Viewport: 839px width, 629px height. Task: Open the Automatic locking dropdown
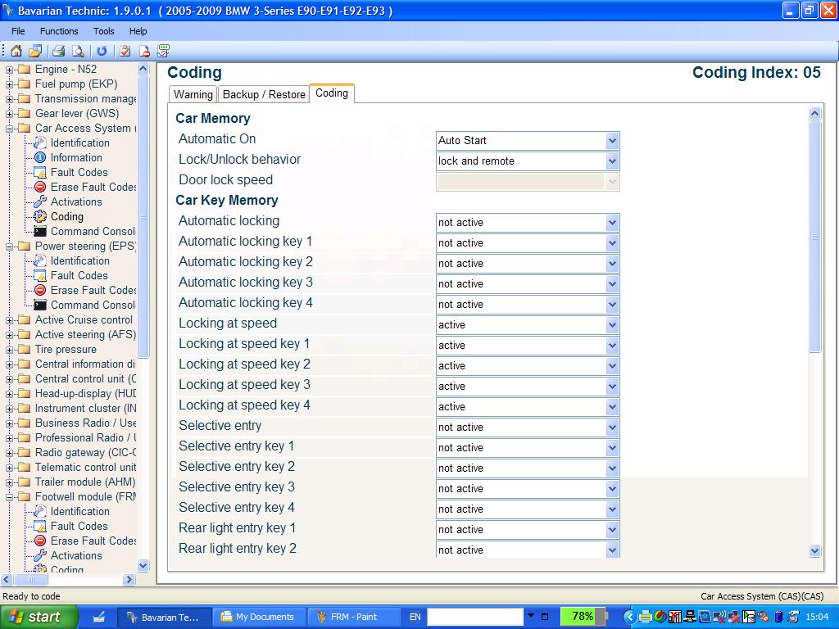pyautogui.click(x=613, y=223)
